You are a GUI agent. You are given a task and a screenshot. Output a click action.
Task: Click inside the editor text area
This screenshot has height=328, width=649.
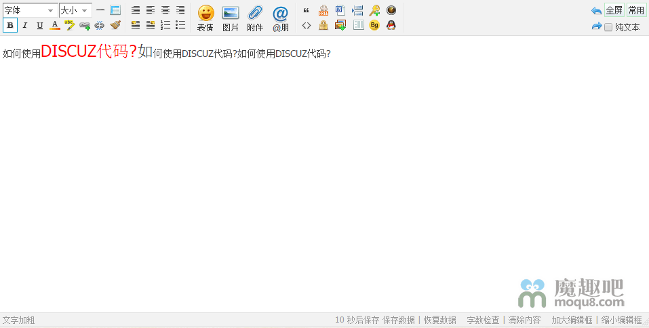pyautogui.click(x=324, y=173)
